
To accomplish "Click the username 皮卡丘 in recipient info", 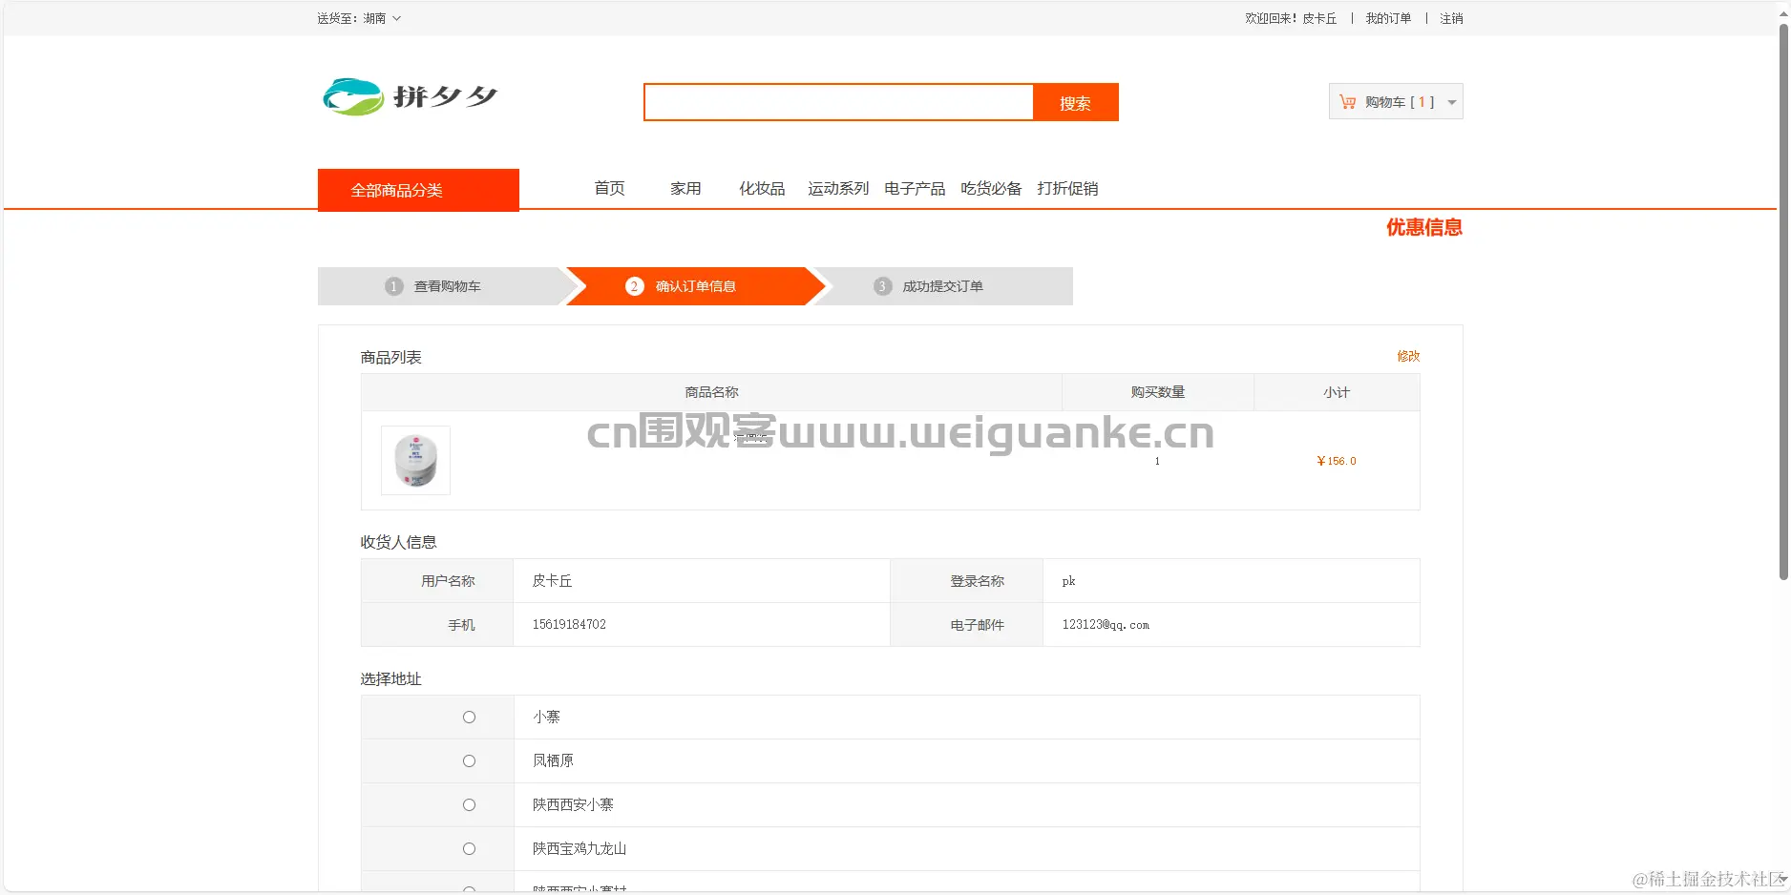I will click(x=552, y=580).
